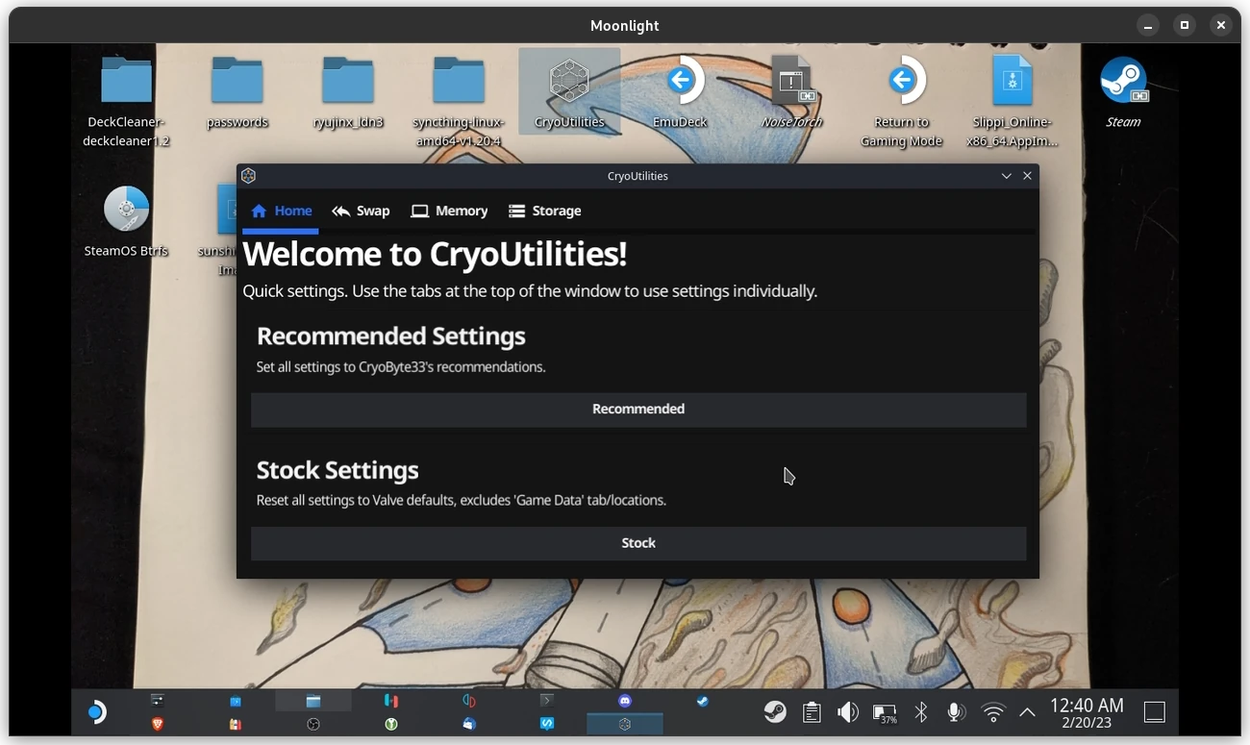Apply the Recommended settings button

638,410
